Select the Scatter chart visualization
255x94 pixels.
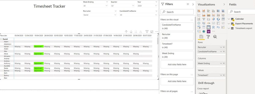point(209,19)
